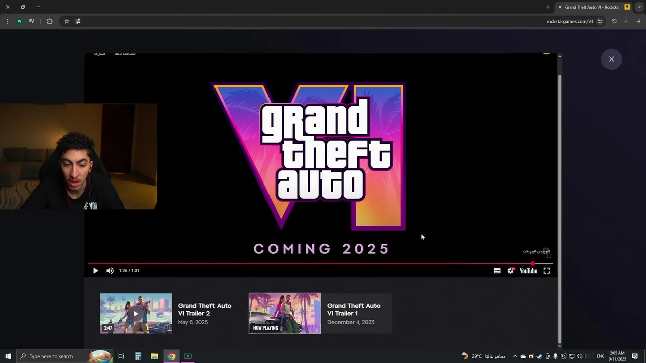Open the Steam tray icon

click(x=539, y=356)
